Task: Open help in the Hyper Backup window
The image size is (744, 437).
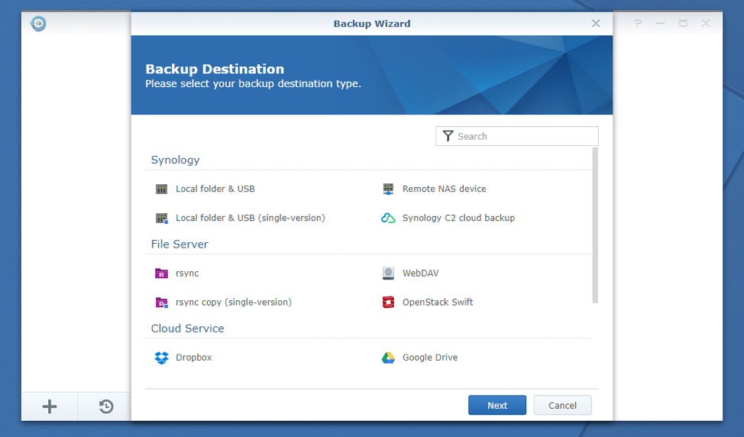Action: tap(638, 23)
